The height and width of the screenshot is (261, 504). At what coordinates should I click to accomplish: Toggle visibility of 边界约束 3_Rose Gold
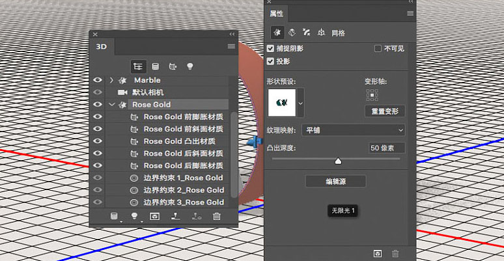[98, 202]
